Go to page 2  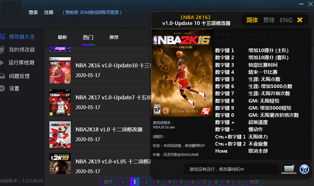coord(146,181)
